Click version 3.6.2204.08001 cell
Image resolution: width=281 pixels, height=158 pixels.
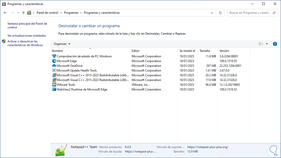point(229,56)
